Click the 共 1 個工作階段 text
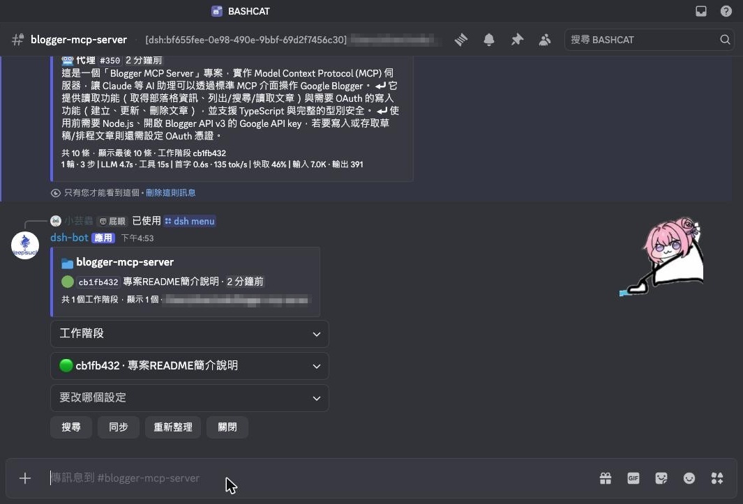Image resolution: width=743 pixels, height=504 pixels. [x=90, y=299]
